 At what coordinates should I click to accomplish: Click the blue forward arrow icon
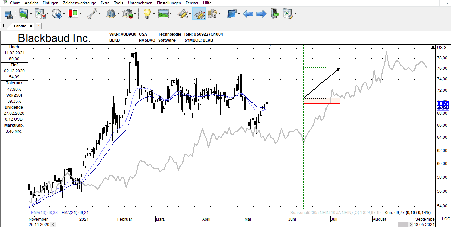(261, 14)
